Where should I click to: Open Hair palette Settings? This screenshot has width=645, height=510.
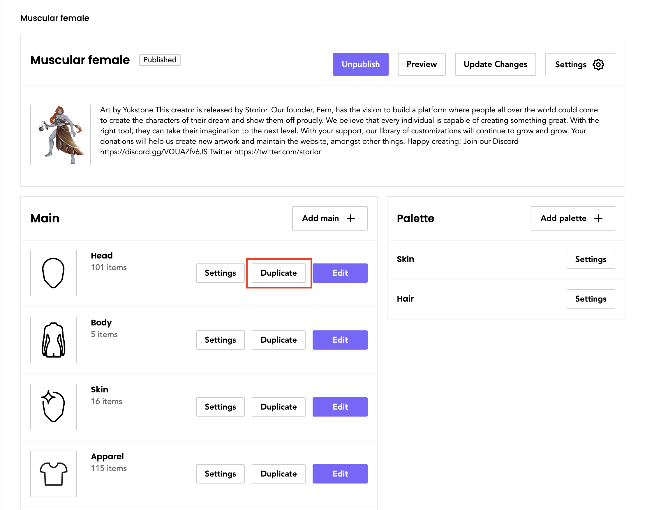pyautogui.click(x=590, y=299)
